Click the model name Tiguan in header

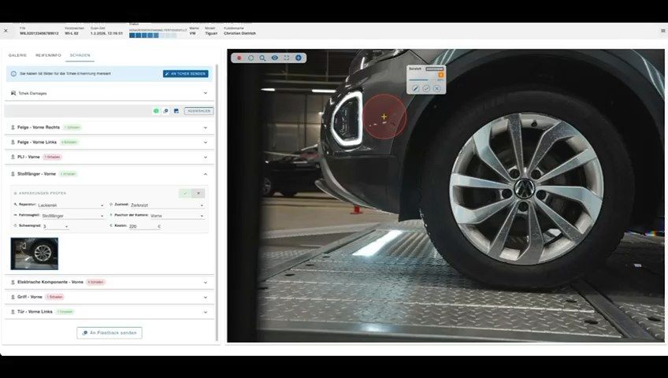211,33
